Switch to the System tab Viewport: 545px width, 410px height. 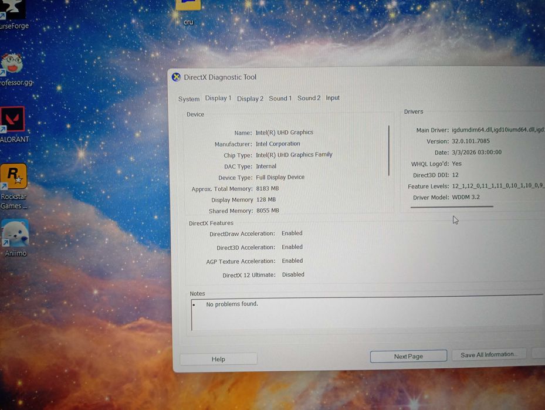tap(189, 99)
